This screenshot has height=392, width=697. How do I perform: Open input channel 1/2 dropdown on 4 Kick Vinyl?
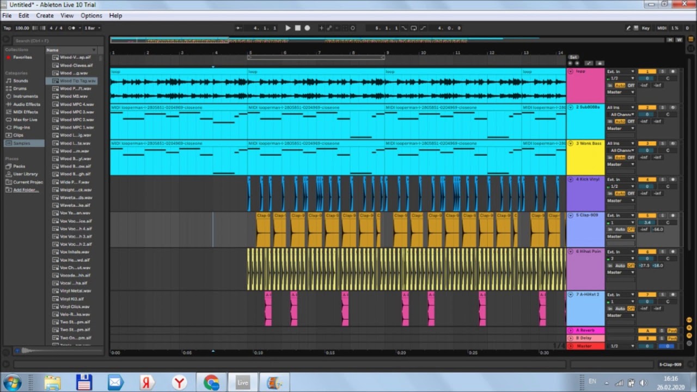621,186
